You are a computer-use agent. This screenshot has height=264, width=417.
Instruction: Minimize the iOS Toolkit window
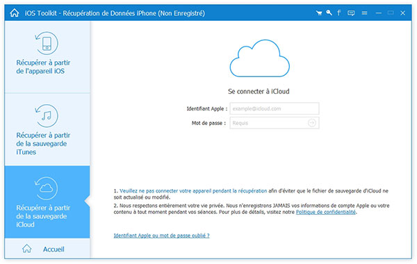click(x=379, y=13)
